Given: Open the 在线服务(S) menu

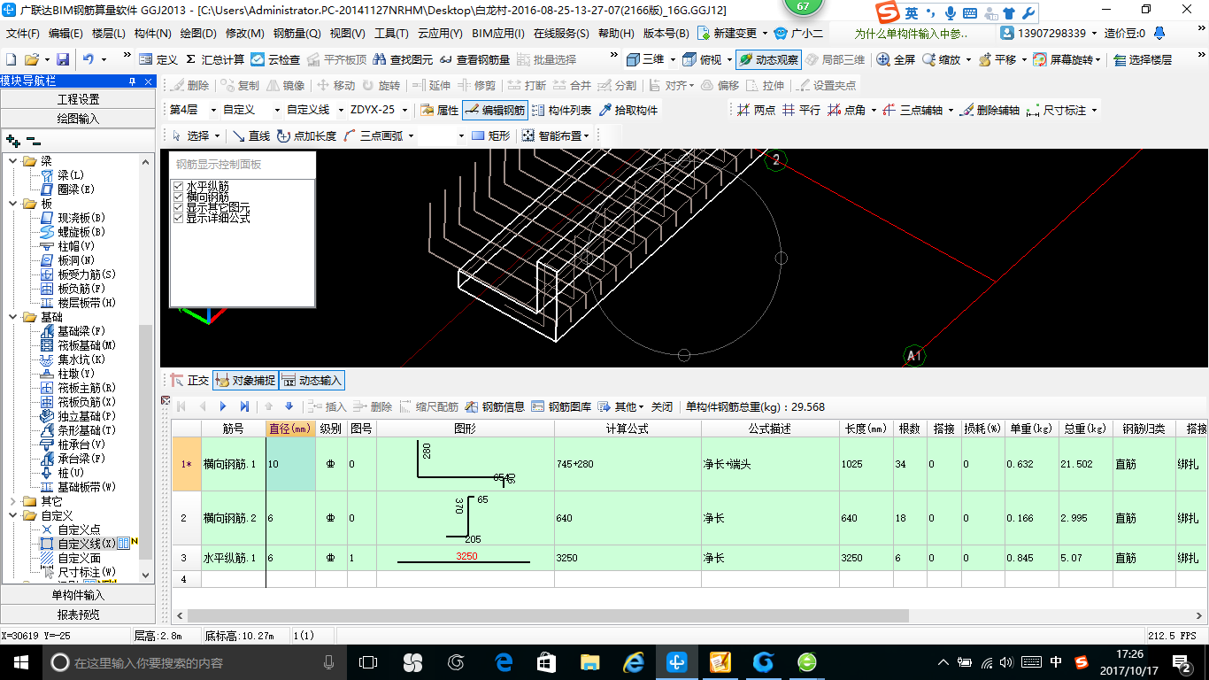Looking at the screenshot, I should coord(561,33).
